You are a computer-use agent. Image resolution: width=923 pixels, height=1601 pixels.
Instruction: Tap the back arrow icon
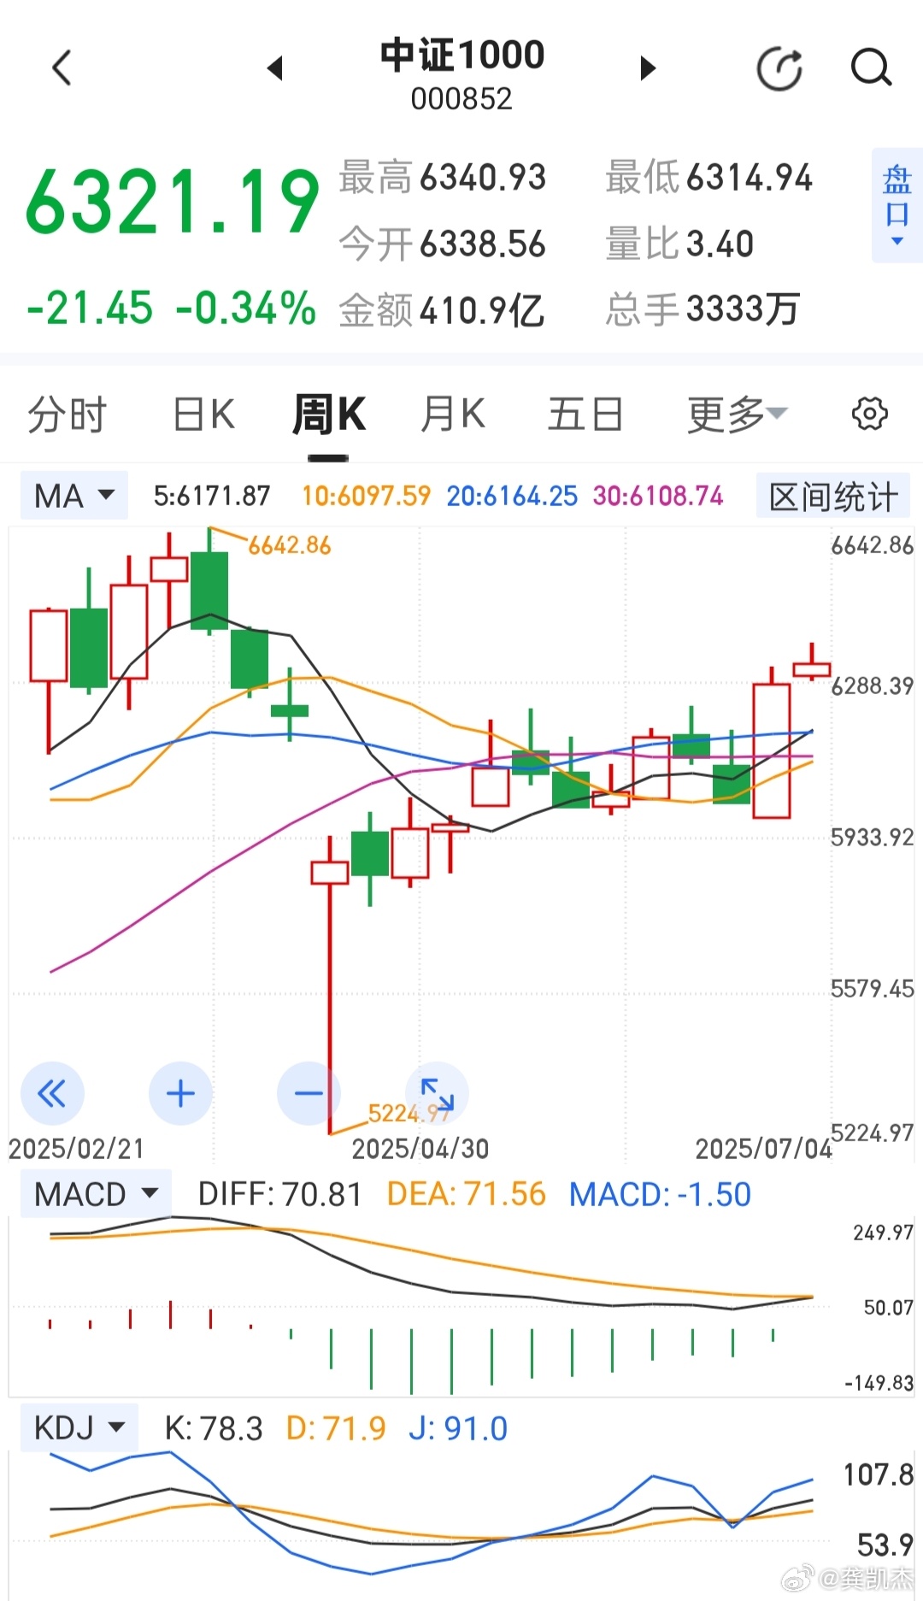point(62,68)
